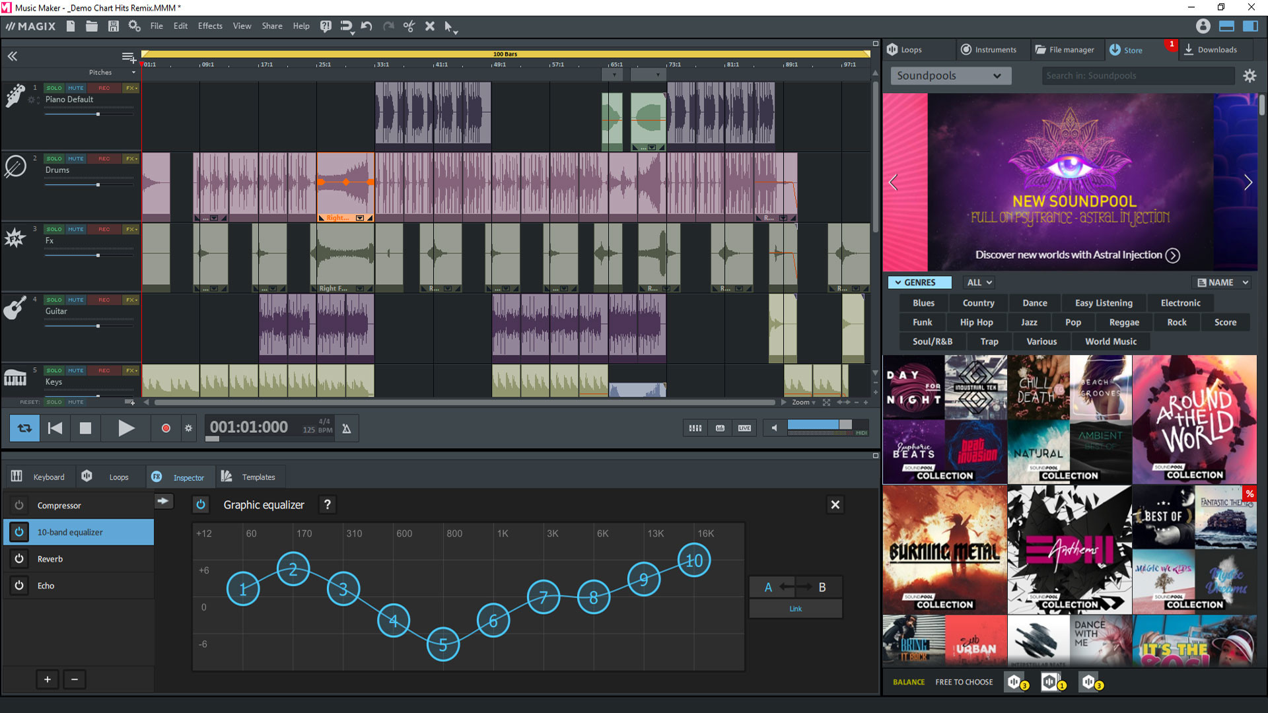Enable Solo on the Guitar track
Screen dimensions: 1268x713
pyautogui.click(x=53, y=300)
